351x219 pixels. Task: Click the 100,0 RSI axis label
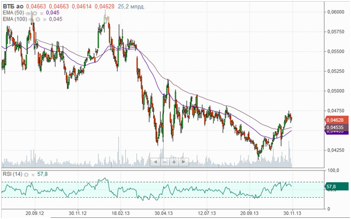[x=333, y=171]
